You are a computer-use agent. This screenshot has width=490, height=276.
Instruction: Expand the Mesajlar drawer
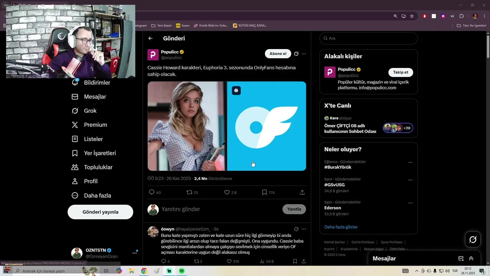tap(471, 259)
